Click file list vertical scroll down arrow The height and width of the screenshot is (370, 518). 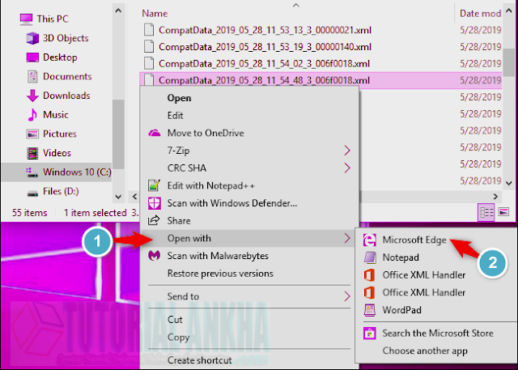click(509, 183)
